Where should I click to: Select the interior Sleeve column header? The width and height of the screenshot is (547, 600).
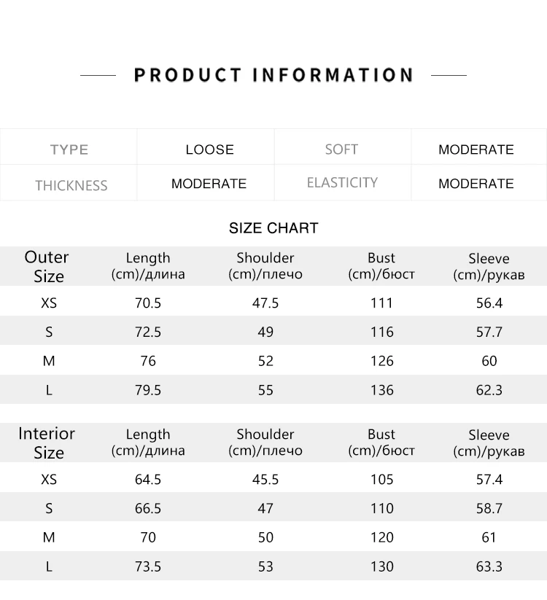(x=489, y=443)
